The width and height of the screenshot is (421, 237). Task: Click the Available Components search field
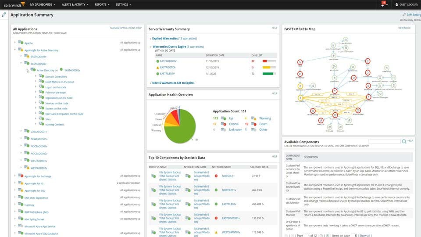point(385,141)
